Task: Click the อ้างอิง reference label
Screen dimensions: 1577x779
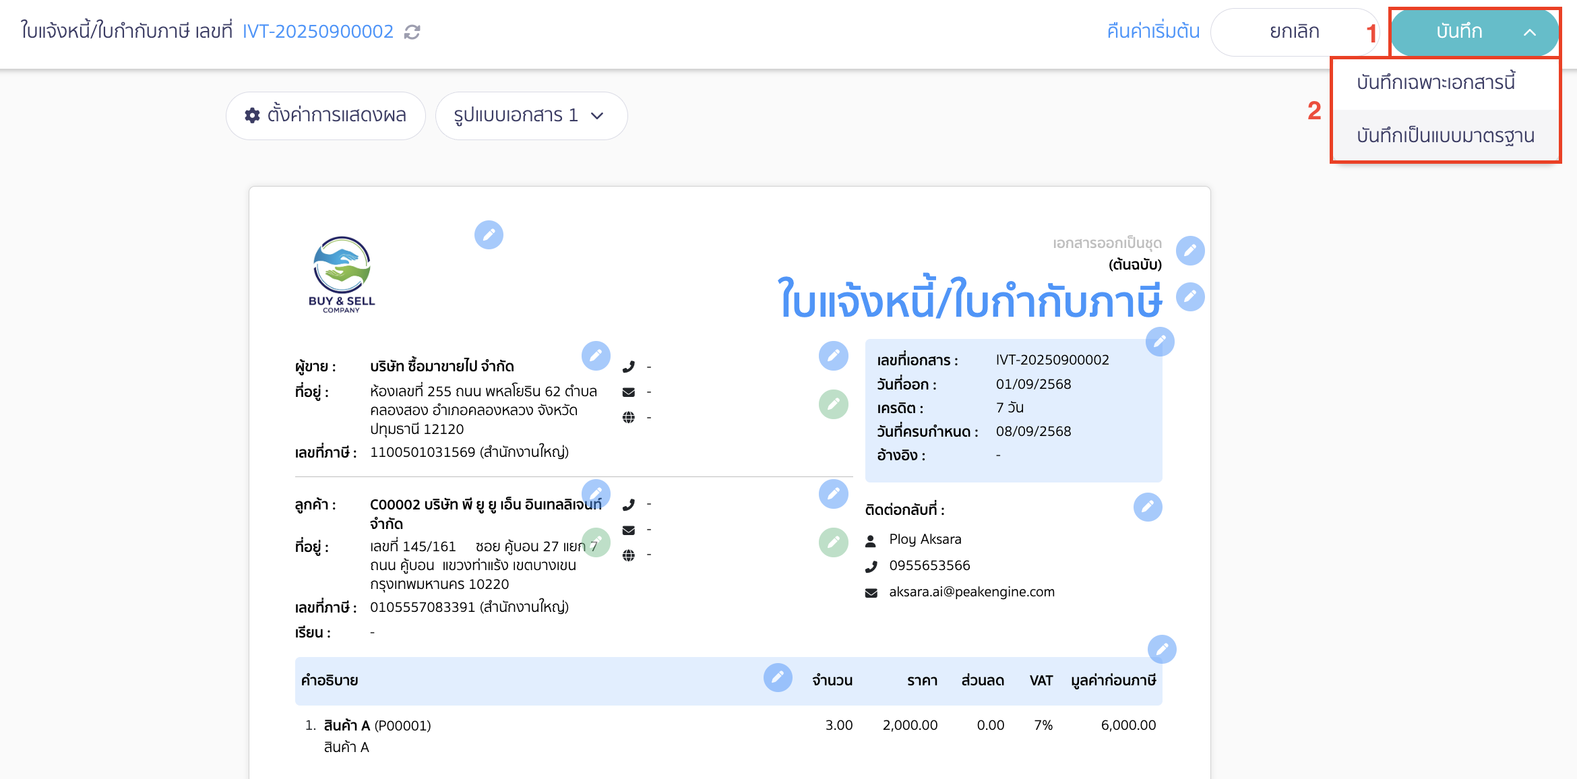Action: (901, 456)
